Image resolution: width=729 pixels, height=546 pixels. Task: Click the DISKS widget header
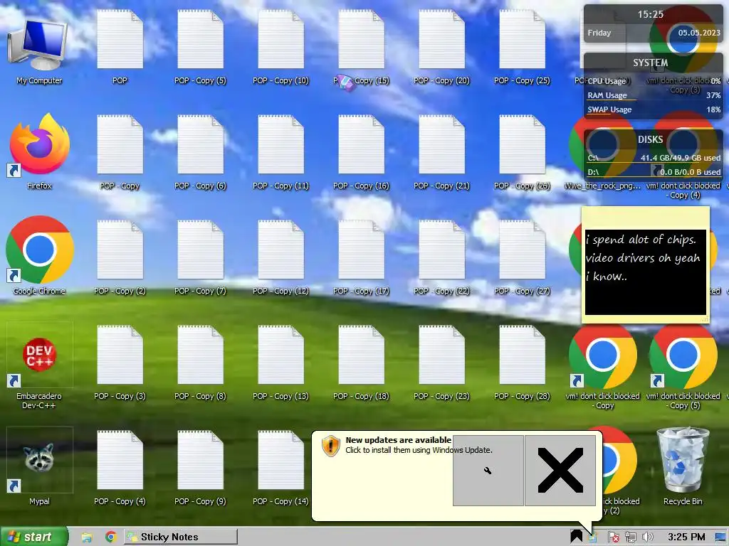coord(651,139)
